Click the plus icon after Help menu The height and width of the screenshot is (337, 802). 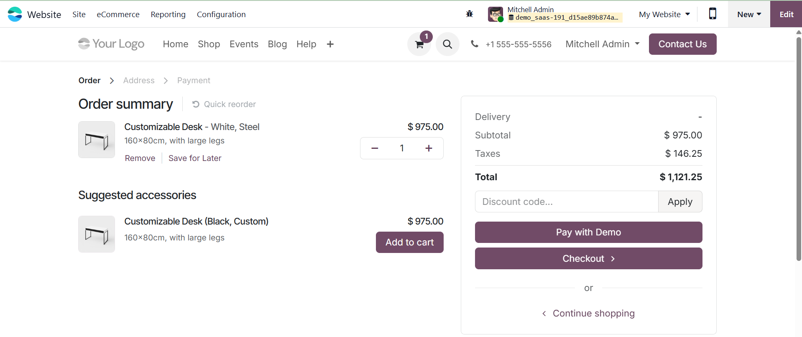(x=330, y=44)
